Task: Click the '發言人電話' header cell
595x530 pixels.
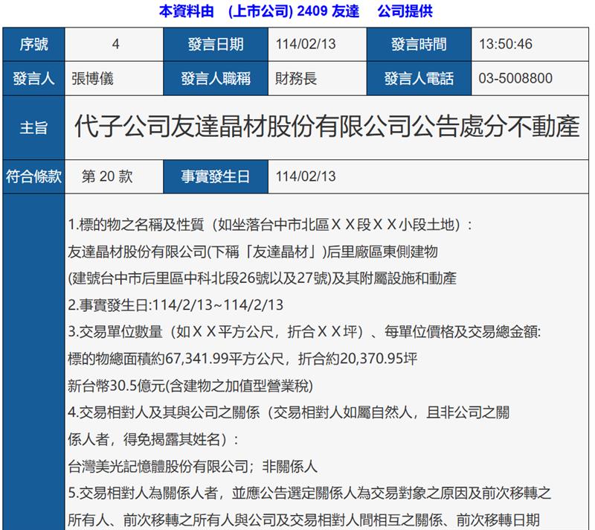Action: pyautogui.click(x=419, y=79)
